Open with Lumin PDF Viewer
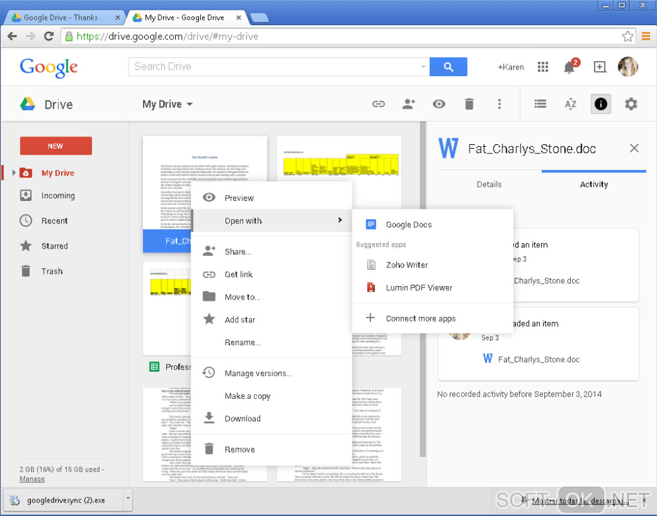This screenshot has width=657, height=516. pyautogui.click(x=433, y=287)
